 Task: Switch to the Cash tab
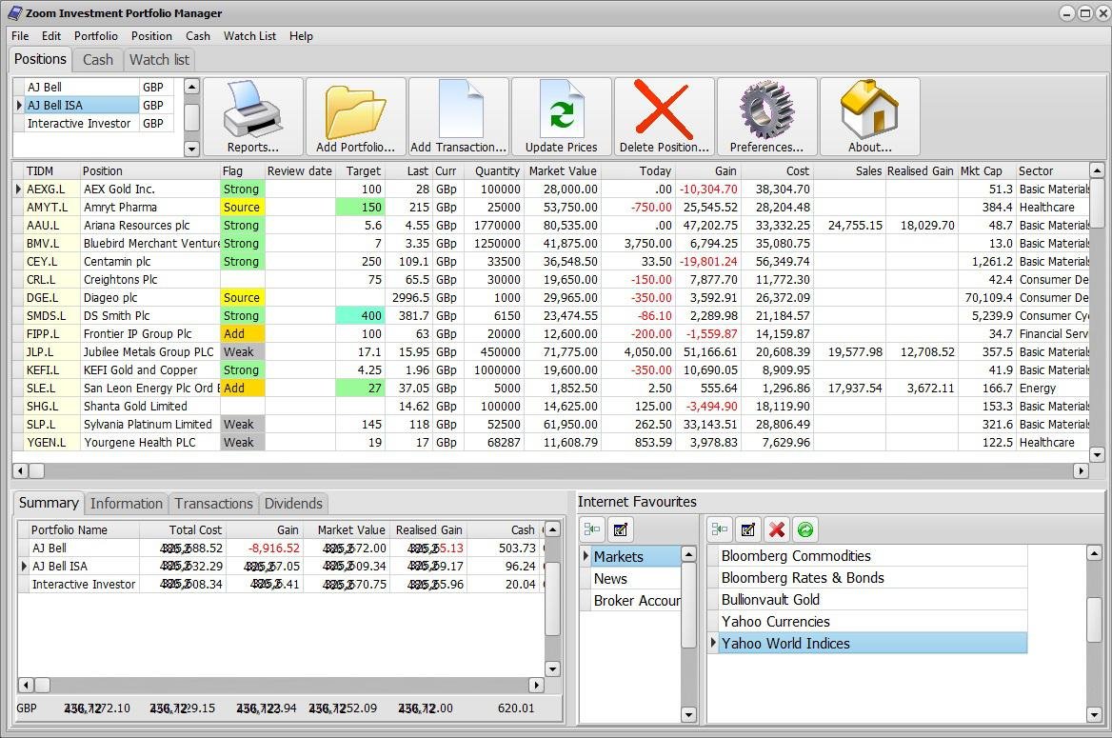[x=98, y=60]
